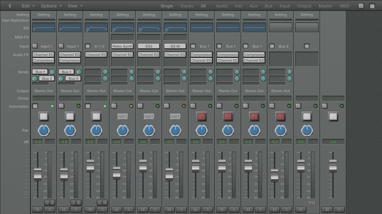Click the EQ thumbnail on first channel
Image resolution: width=382 pixels, height=214 pixels.
tap(44, 27)
